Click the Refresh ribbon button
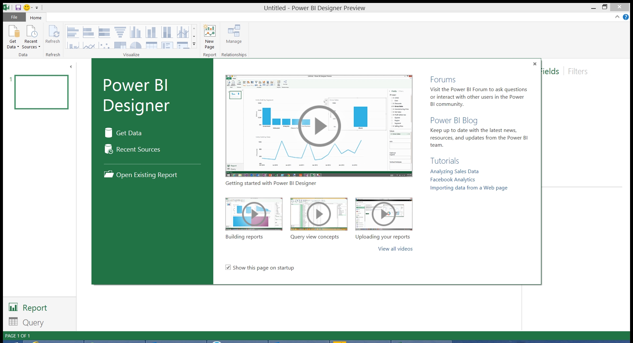The width and height of the screenshot is (633, 343). pos(53,34)
